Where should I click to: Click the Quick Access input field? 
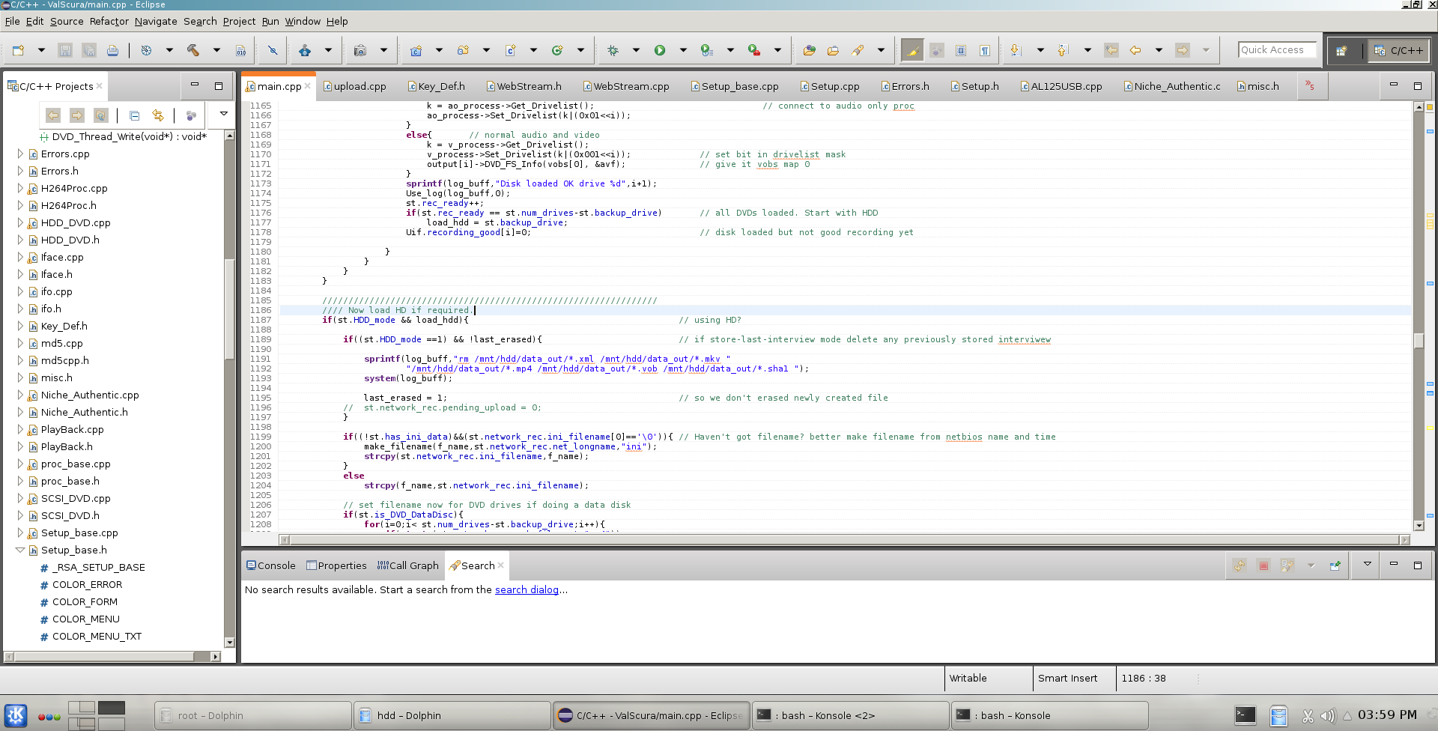pyautogui.click(x=1276, y=49)
